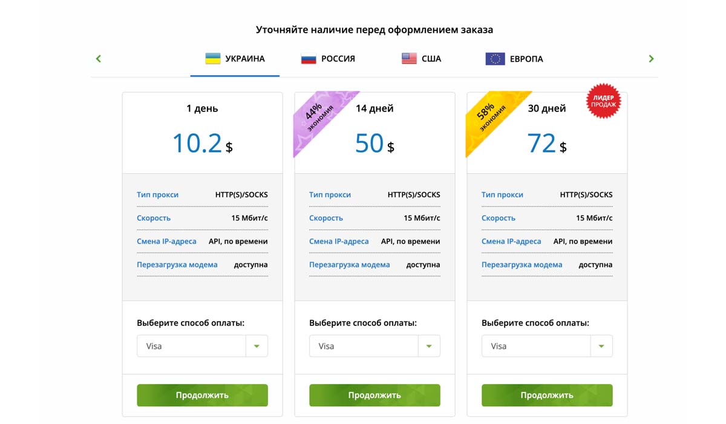Image resolution: width=726 pixels, height=424 pixels.
Task: Click the USA flag icon
Action: (x=409, y=59)
